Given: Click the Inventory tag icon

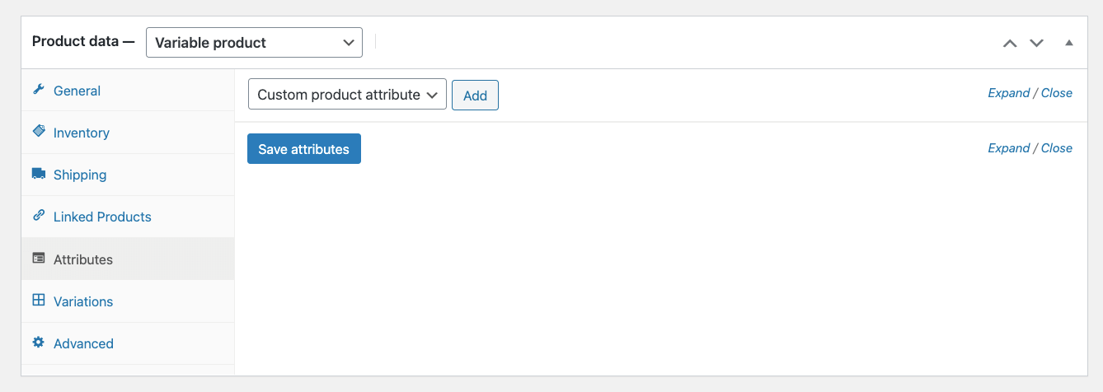Looking at the screenshot, I should pyautogui.click(x=38, y=132).
